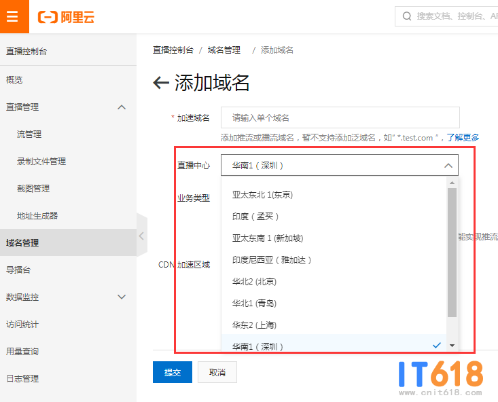
Task: Click the dropdown list scroll-up arrow
Action: click(452, 183)
